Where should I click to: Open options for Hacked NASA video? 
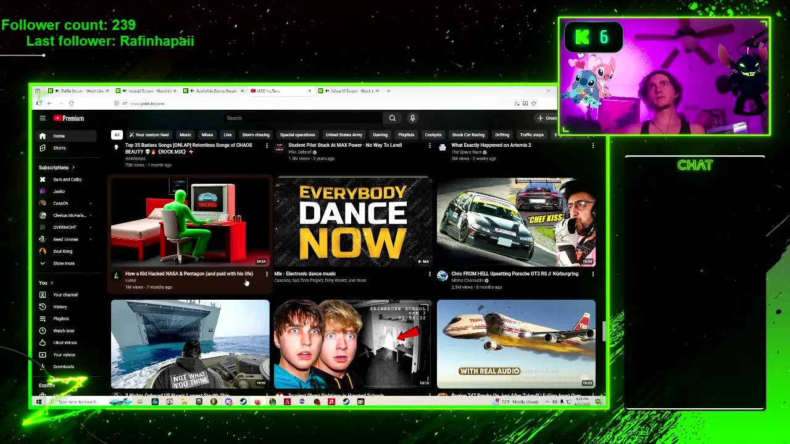click(267, 274)
